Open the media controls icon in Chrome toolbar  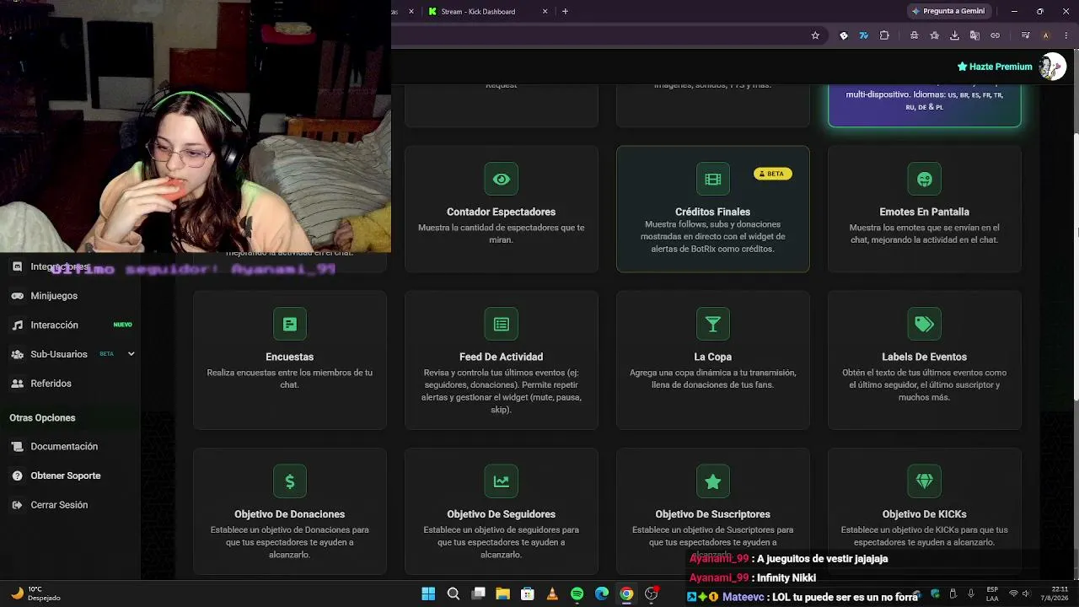point(1025,35)
